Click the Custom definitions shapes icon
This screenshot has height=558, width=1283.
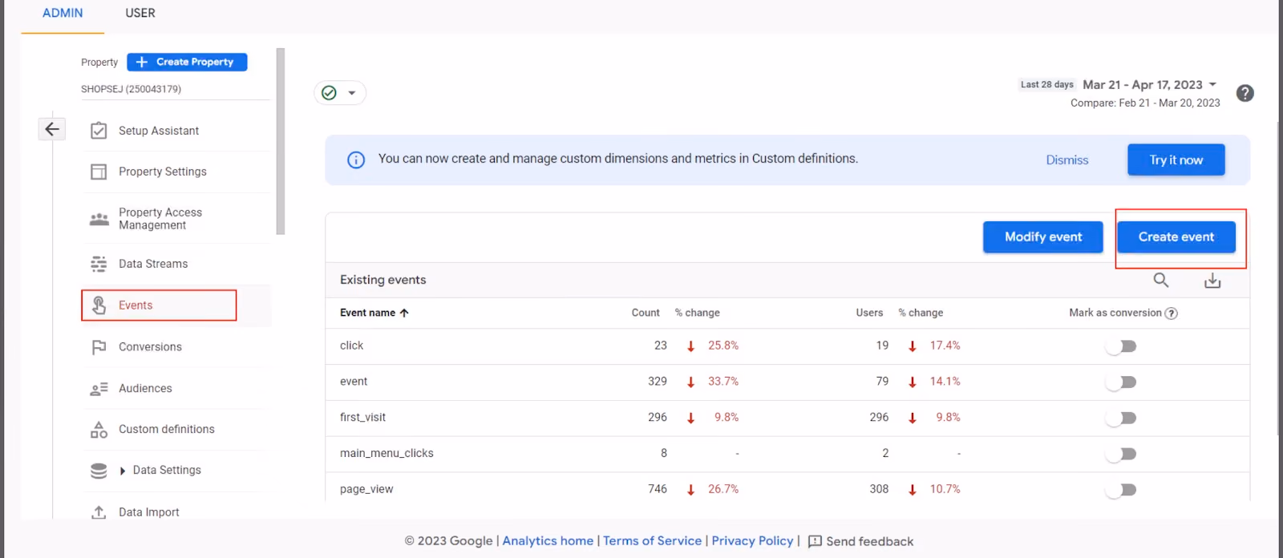point(99,430)
